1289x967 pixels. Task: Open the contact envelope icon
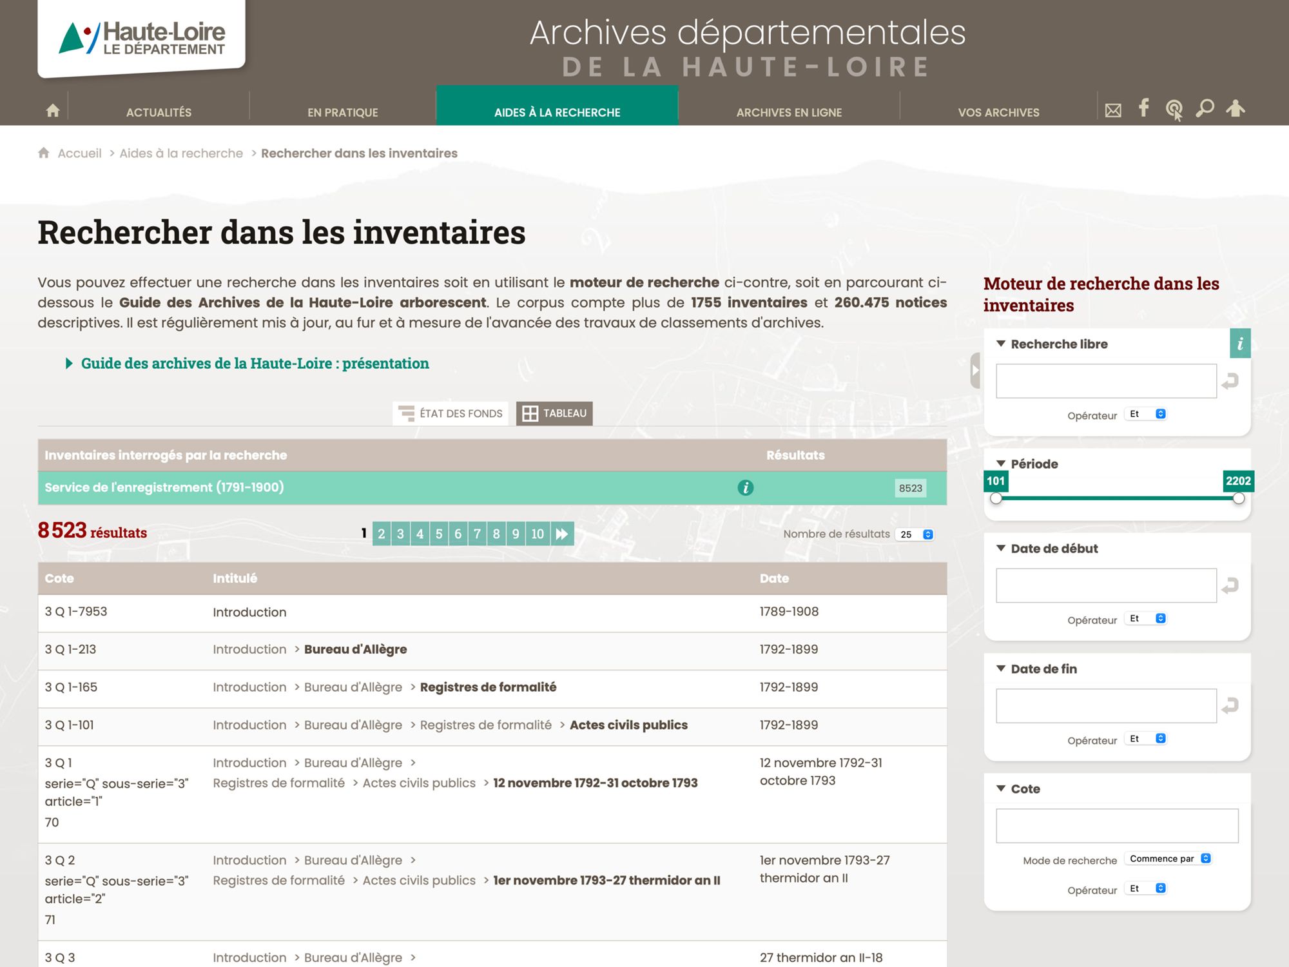pos(1113,111)
